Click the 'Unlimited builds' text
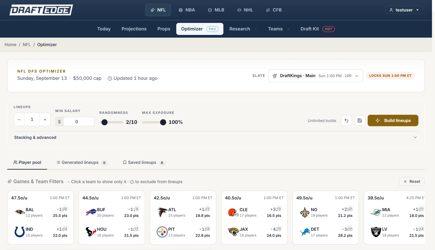 [x=322, y=121]
